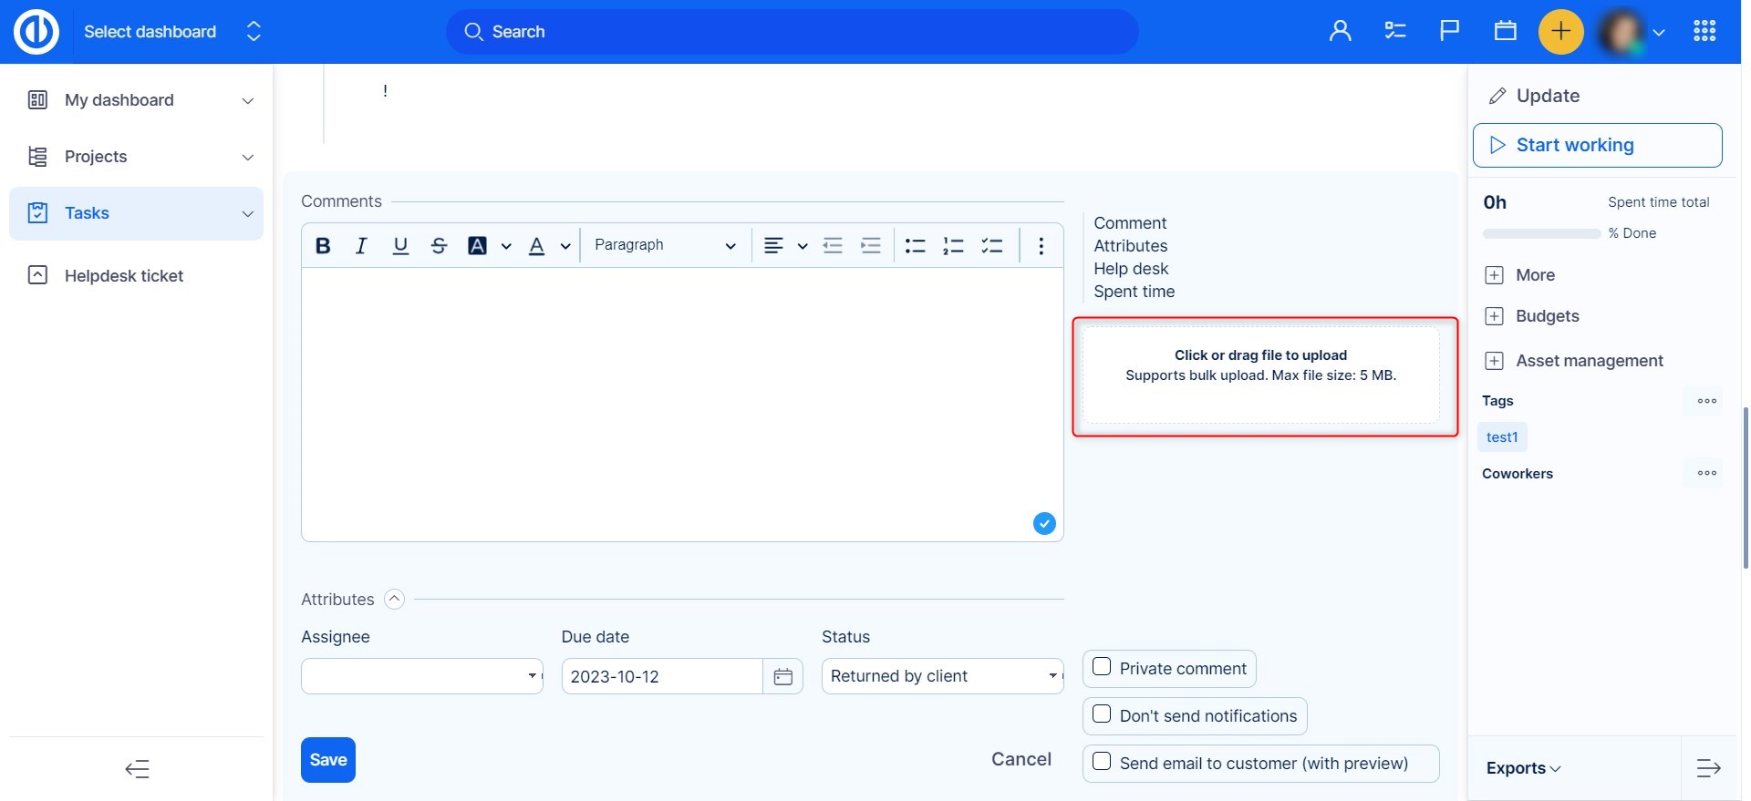Image resolution: width=1751 pixels, height=801 pixels.
Task: Open the due date calendar picker
Action: click(782, 677)
